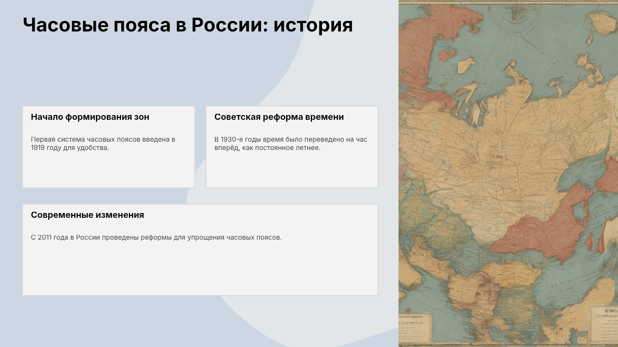Click the year "1919" in the first card
This screenshot has height=347, width=618.
(x=38, y=148)
